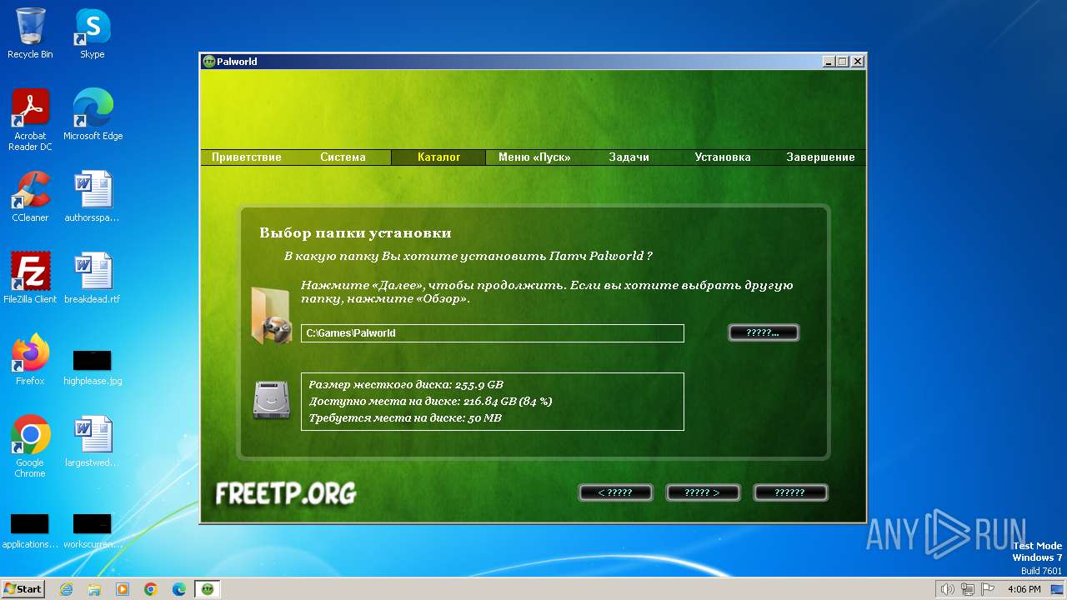
Task: Open the Windows Start menu
Action: coord(23,589)
